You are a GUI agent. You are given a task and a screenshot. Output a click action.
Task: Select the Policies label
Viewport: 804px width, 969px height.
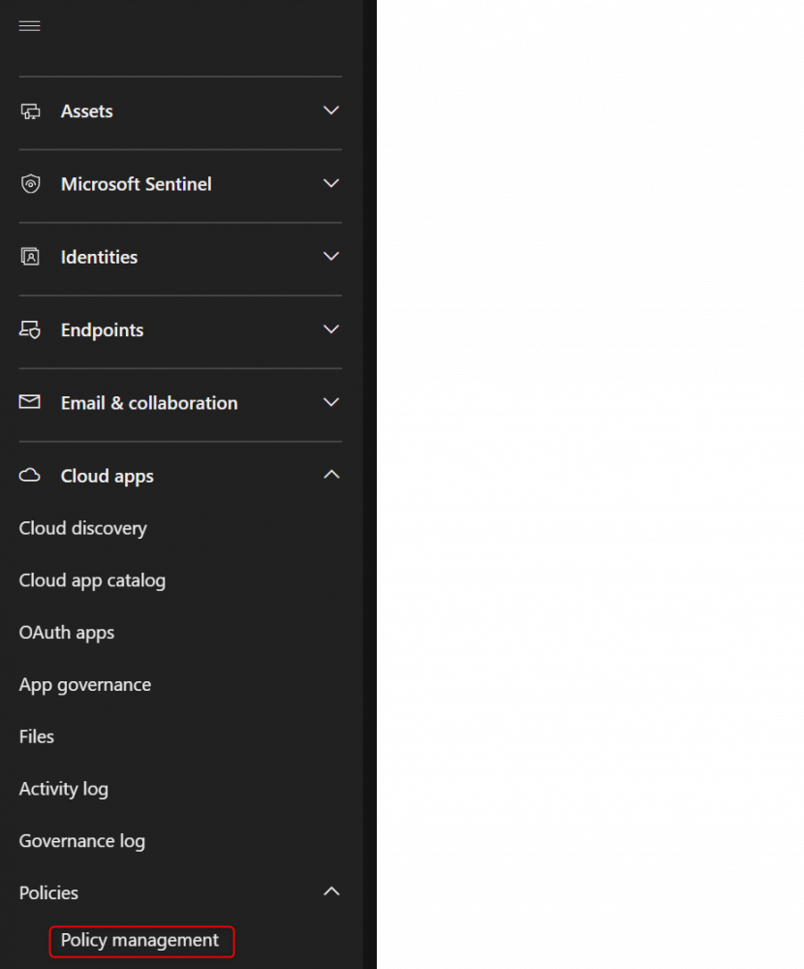coord(48,893)
